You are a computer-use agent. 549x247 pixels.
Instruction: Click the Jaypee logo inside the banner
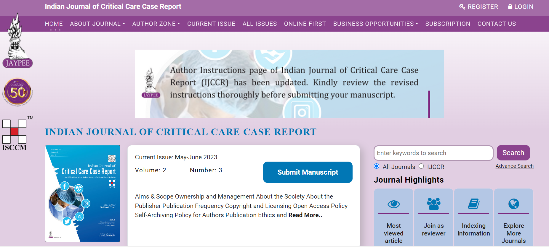(x=151, y=83)
